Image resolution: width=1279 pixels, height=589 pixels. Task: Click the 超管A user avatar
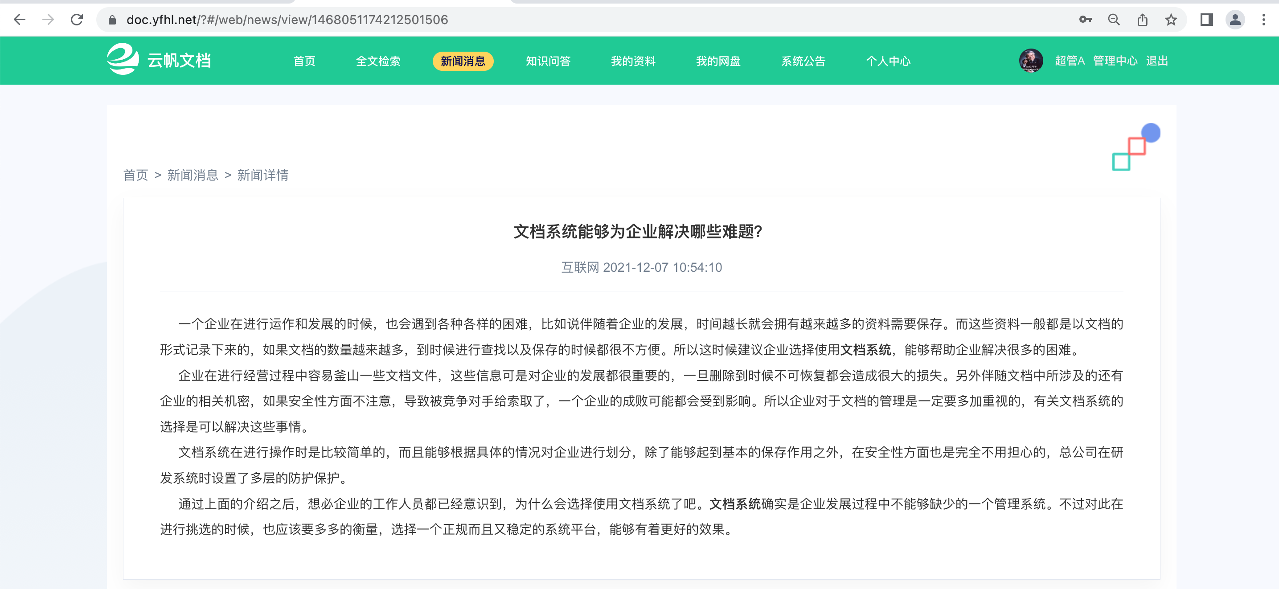tap(1031, 61)
